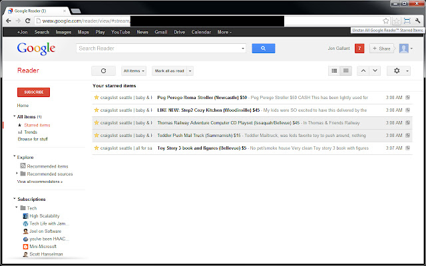The width and height of the screenshot is (426, 266).
Task: Open the account dropdown arrow beside avatar
Action: [411, 49]
